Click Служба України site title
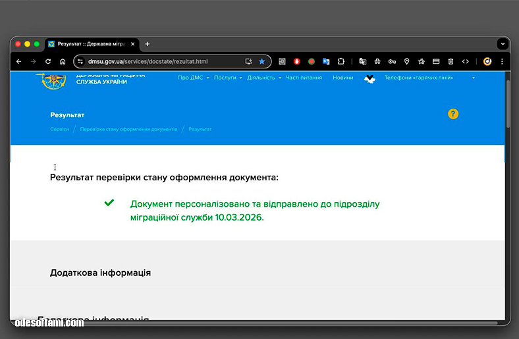The width and height of the screenshot is (519, 339). pos(101,82)
